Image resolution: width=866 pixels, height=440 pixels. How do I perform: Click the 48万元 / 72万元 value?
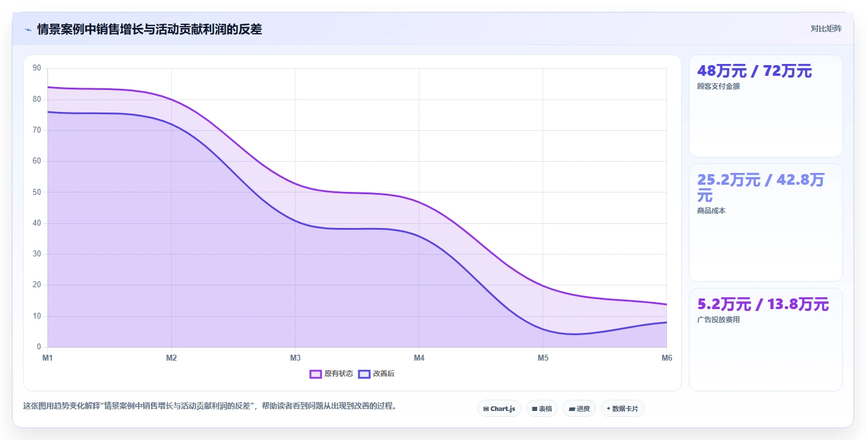click(755, 71)
